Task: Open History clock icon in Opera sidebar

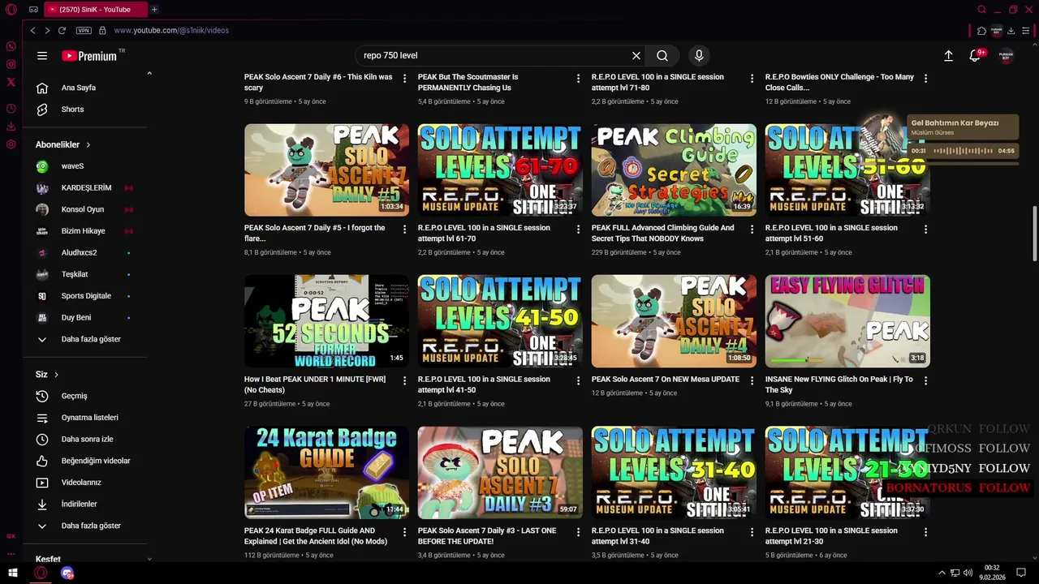Action: pos(11,109)
